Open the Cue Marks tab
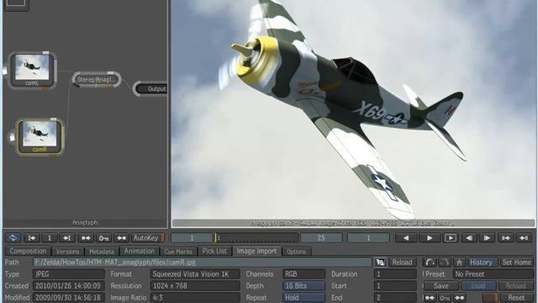 pos(178,252)
